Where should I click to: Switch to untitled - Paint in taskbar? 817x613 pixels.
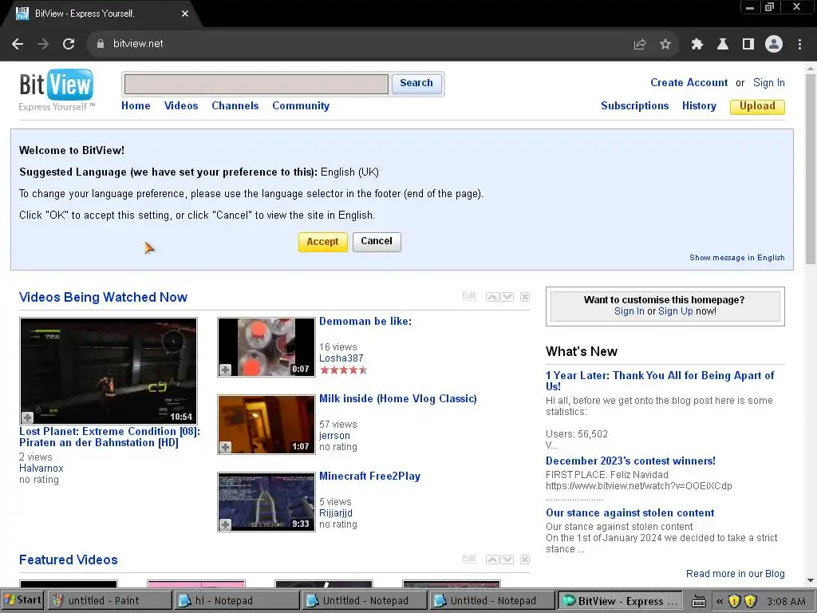pos(109,600)
